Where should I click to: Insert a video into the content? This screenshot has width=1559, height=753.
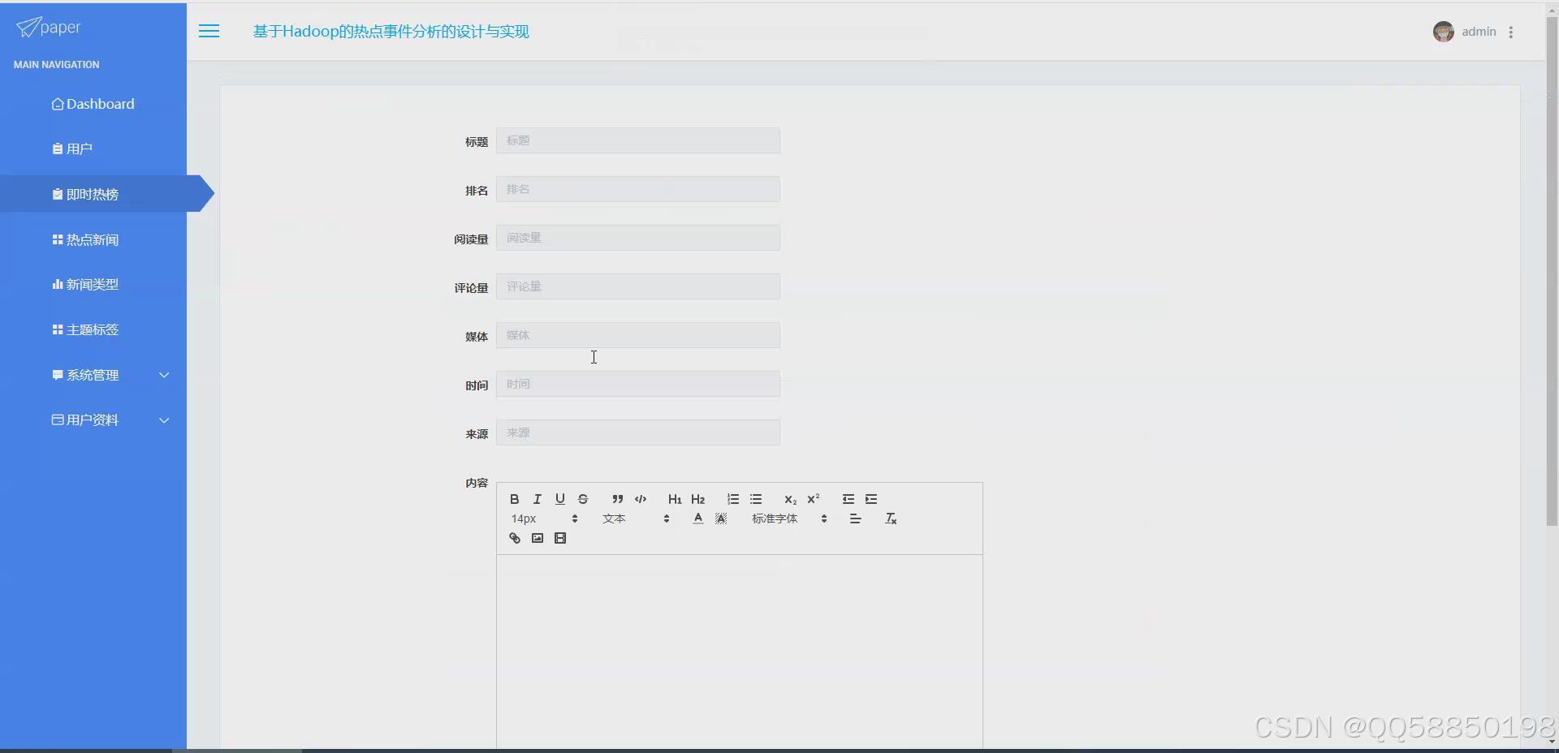[x=560, y=537]
